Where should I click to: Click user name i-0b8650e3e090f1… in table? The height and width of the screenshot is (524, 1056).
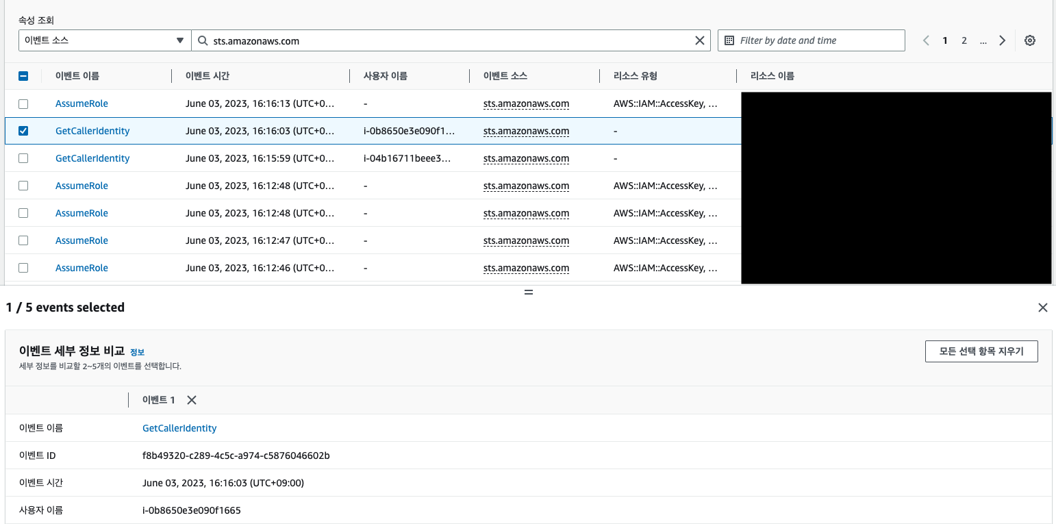coord(409,131)
